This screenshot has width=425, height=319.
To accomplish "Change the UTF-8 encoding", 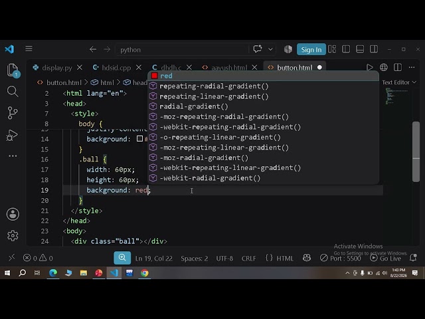I will click(x=224, y=259).
